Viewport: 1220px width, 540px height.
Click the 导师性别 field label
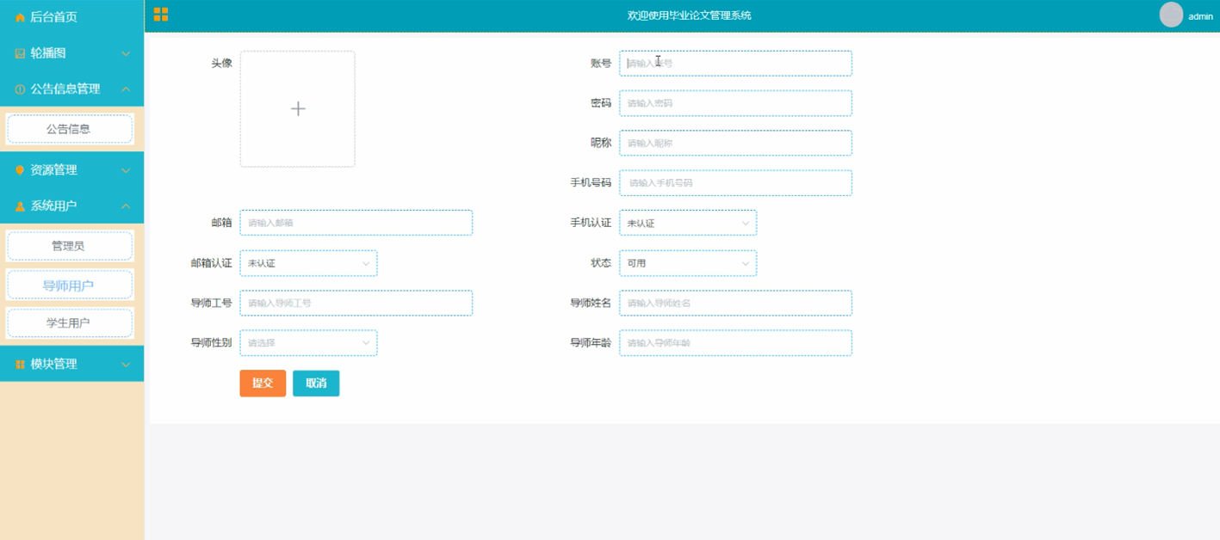[211, 343]
